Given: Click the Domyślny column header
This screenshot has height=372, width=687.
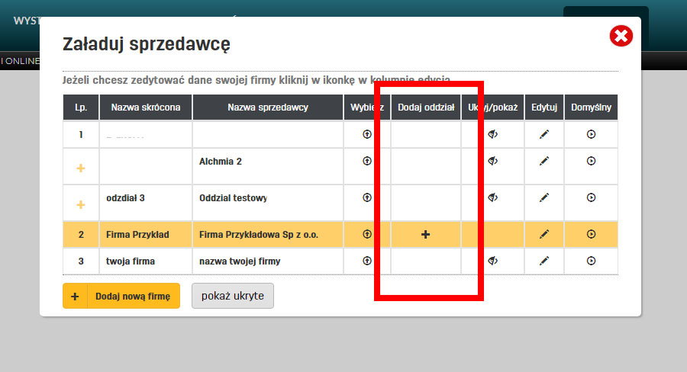Looking at the screenshot, I should (x=591, y=107).
